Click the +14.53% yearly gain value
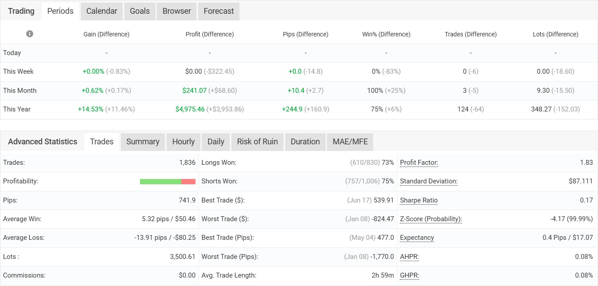 pyautogui.click(x=92, y=109)
